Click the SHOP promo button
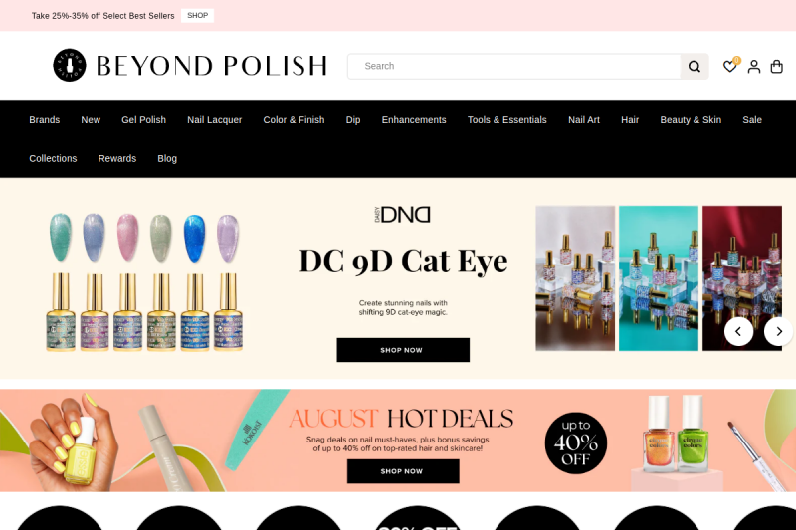 (197, 16)
